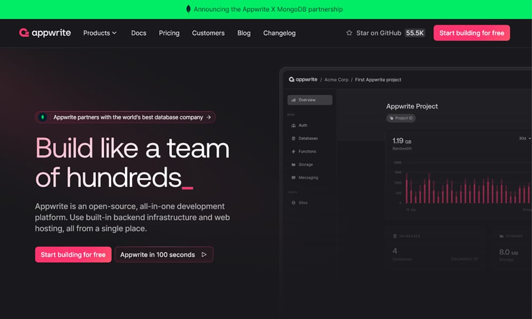Click the Appwrite Project heading in the preview
Viewport: 532px width, 319px height.
point(412,106)
